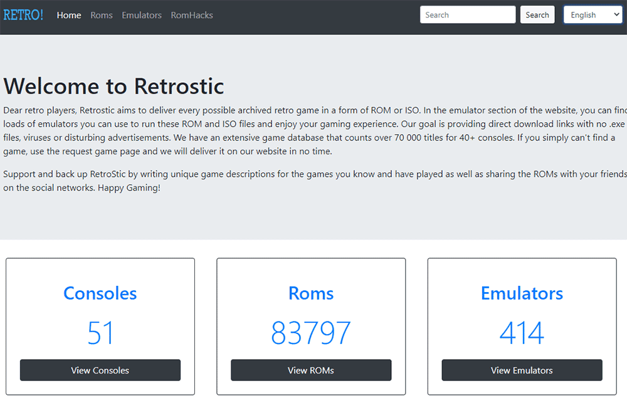Open the Roms heading link
Image resolution: width=627 pixels, height=398 pixels.
pyautogui.click(x=310, y=293)
